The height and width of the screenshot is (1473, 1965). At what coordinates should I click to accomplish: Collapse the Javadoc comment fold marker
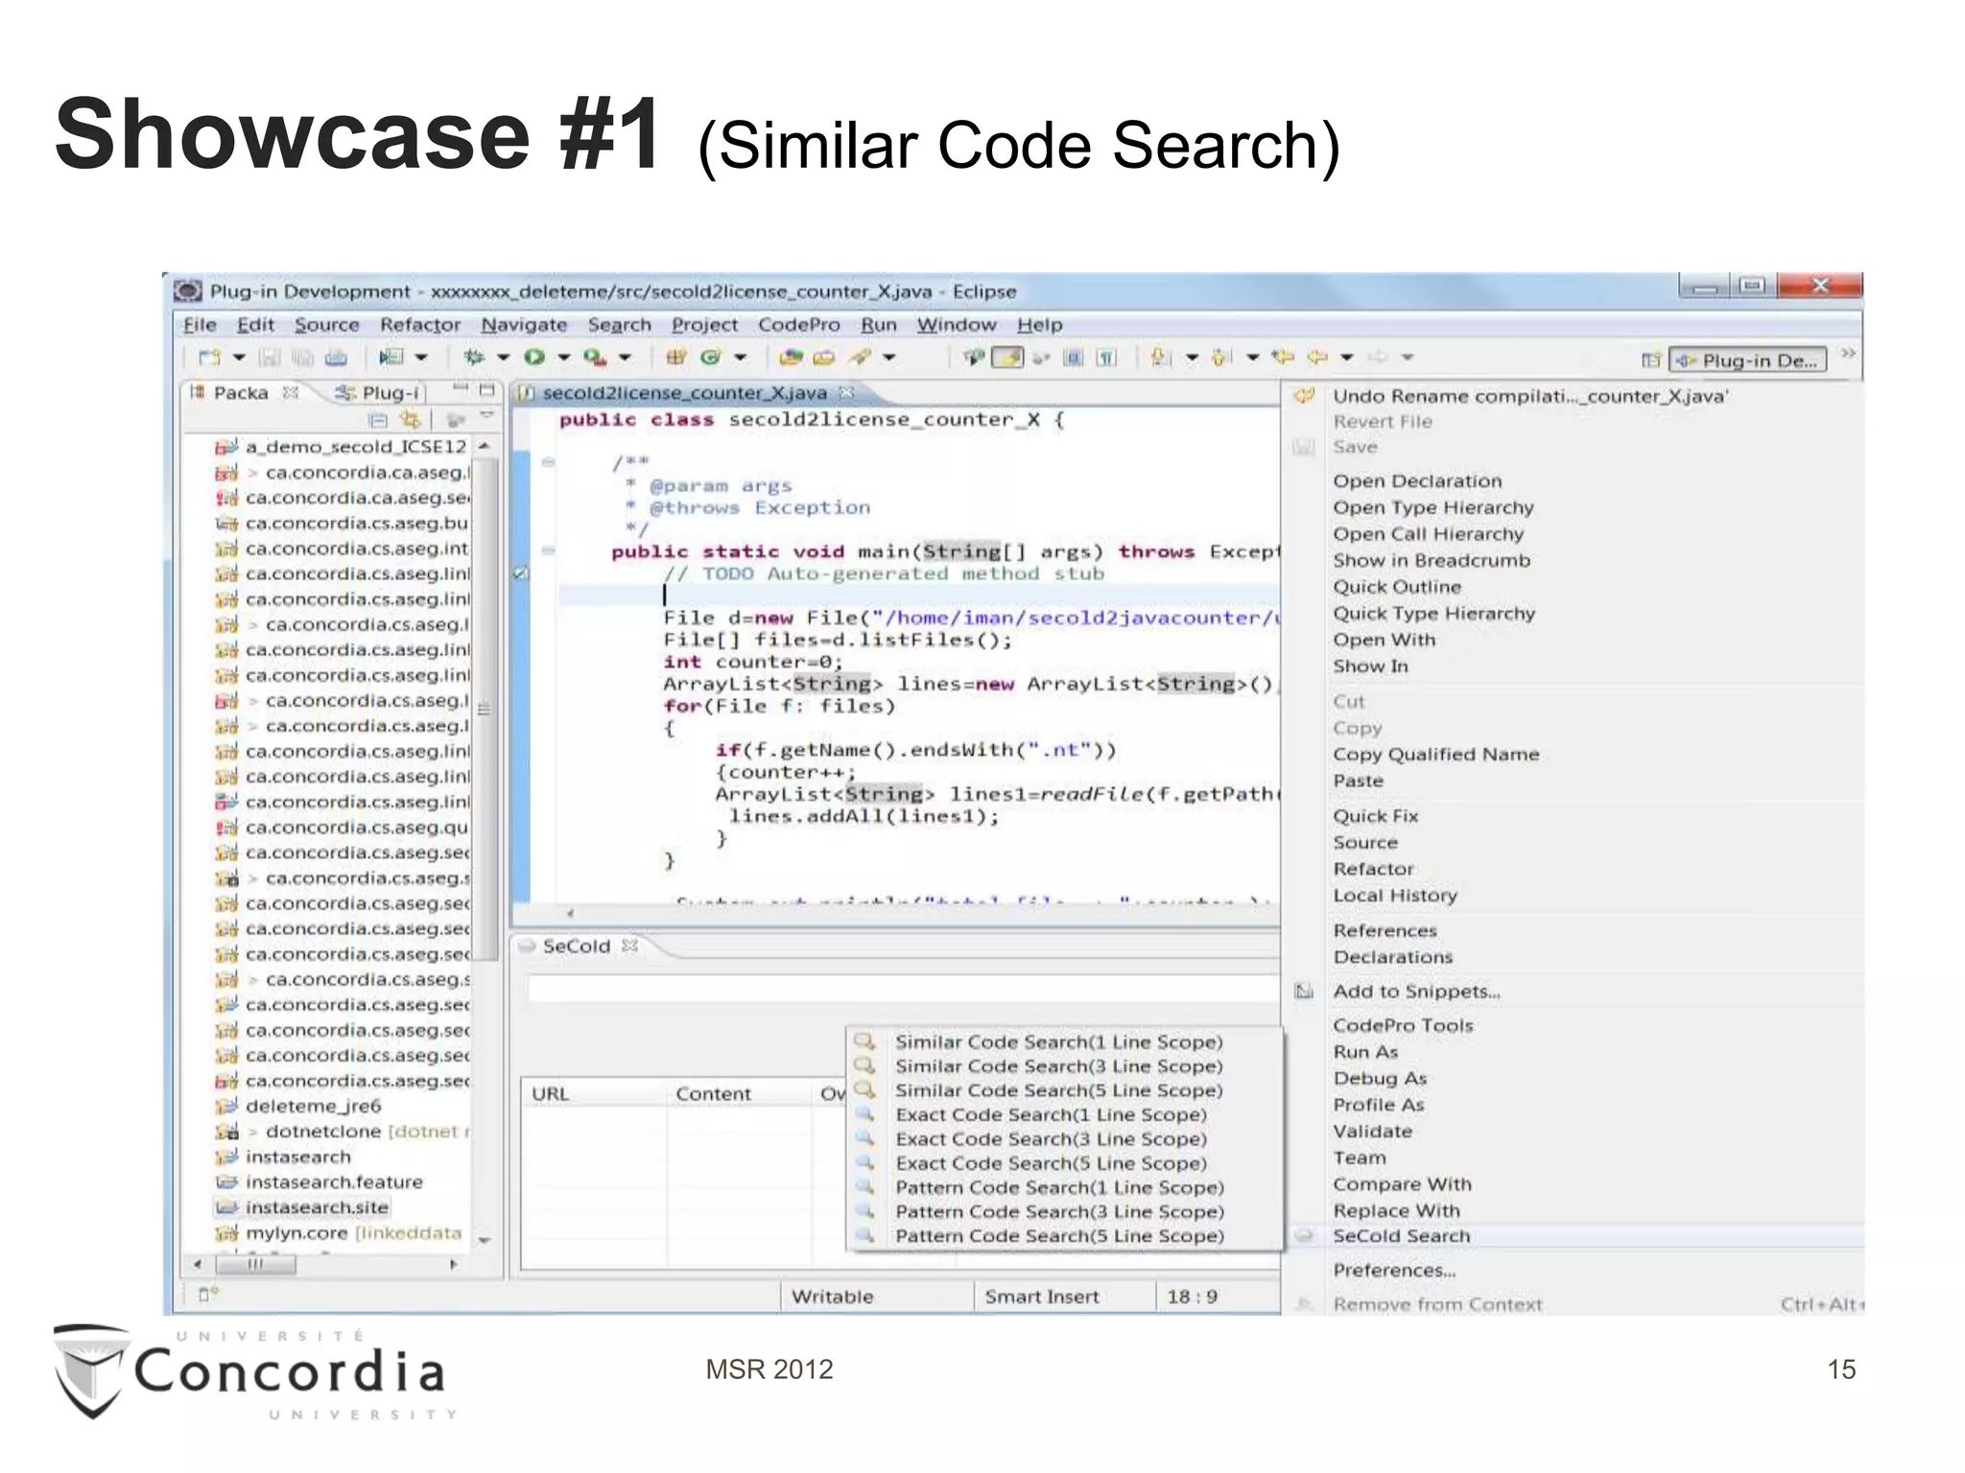(x=548, y=462)
